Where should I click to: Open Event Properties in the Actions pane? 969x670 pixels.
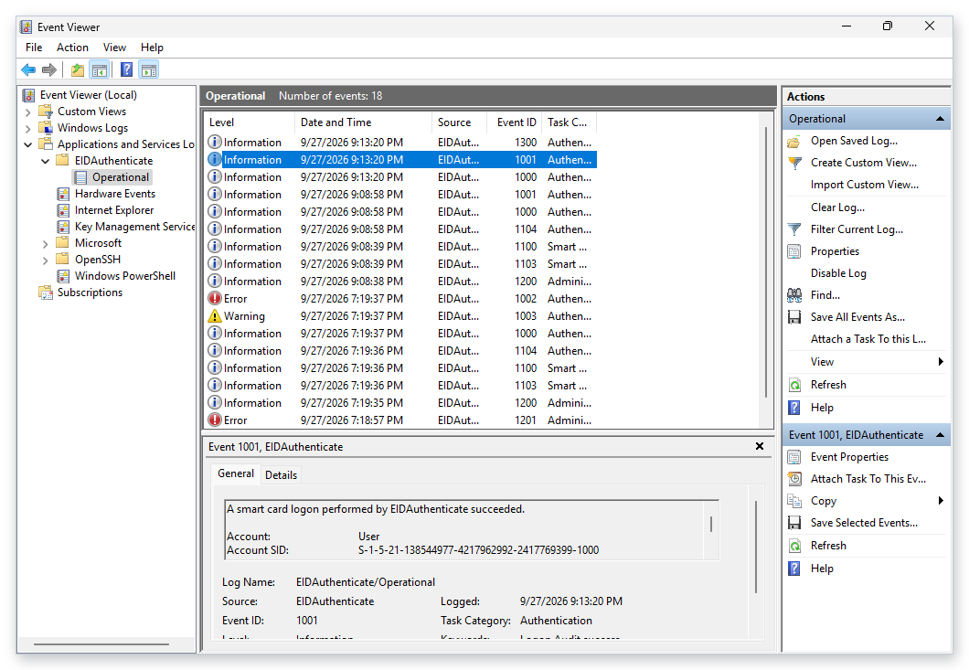coord(849,457)
